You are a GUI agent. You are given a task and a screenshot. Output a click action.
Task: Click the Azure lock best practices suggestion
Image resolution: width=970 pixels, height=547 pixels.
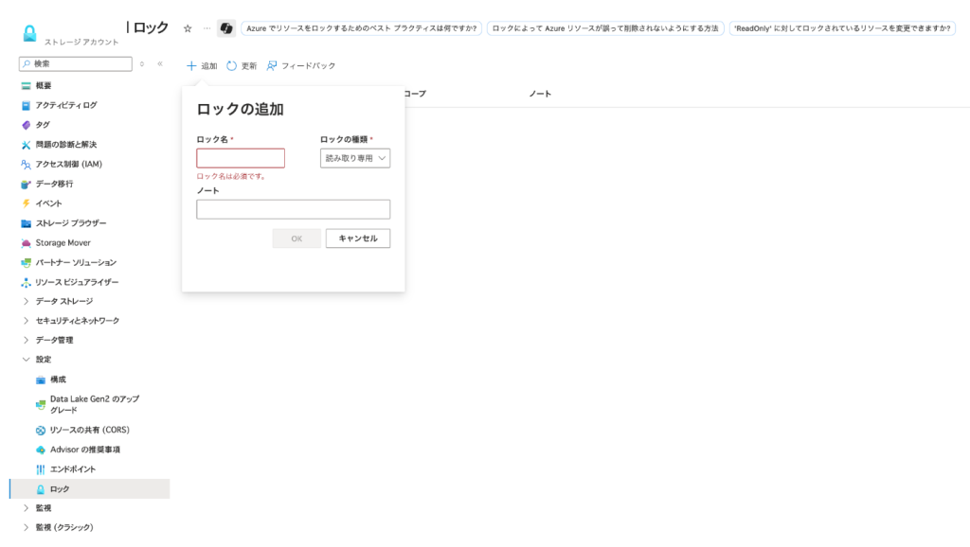[x=362, y=28]
